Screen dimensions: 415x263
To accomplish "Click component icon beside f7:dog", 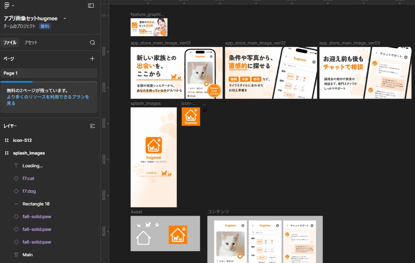I will tap(16, 191).
